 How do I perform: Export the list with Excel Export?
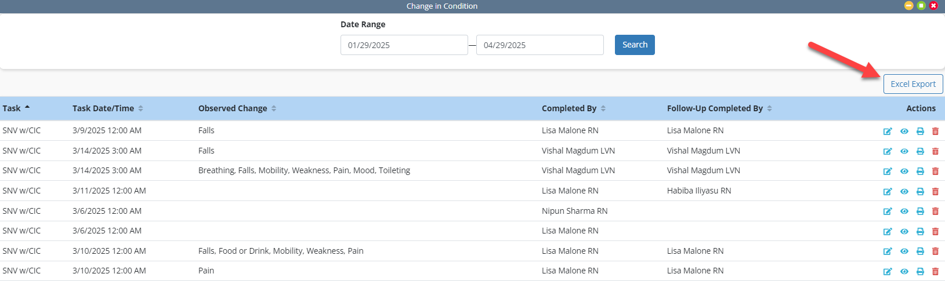pyautogui.click(x=913, y=84)
